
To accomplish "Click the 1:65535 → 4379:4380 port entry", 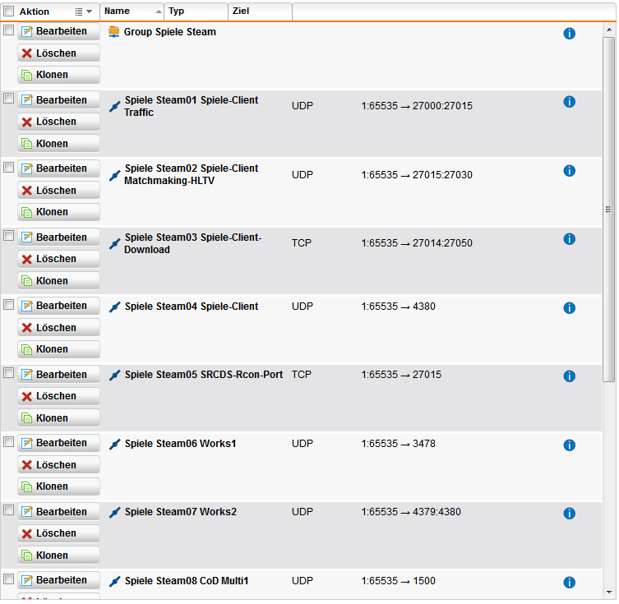I will [x=410, y=512].
